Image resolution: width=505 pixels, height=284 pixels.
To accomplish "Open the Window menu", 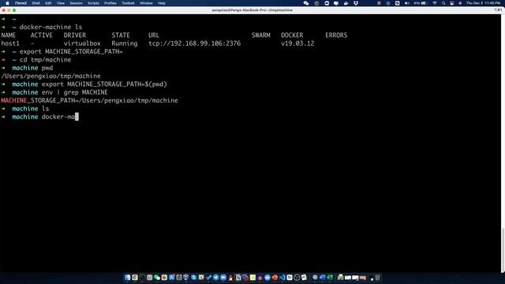I will coord(146,3).
